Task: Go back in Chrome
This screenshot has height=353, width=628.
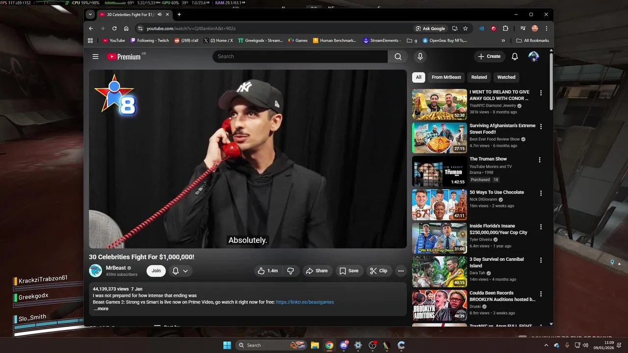Action: 91,28
